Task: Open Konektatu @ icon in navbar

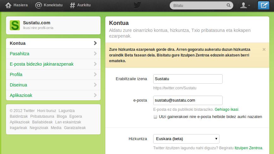Action: click(x=38, y=5)
